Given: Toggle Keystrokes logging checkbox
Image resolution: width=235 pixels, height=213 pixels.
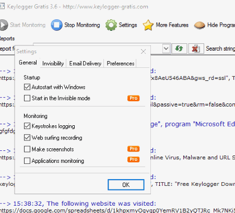Looking at the screenshot, I should pos(27,126).
